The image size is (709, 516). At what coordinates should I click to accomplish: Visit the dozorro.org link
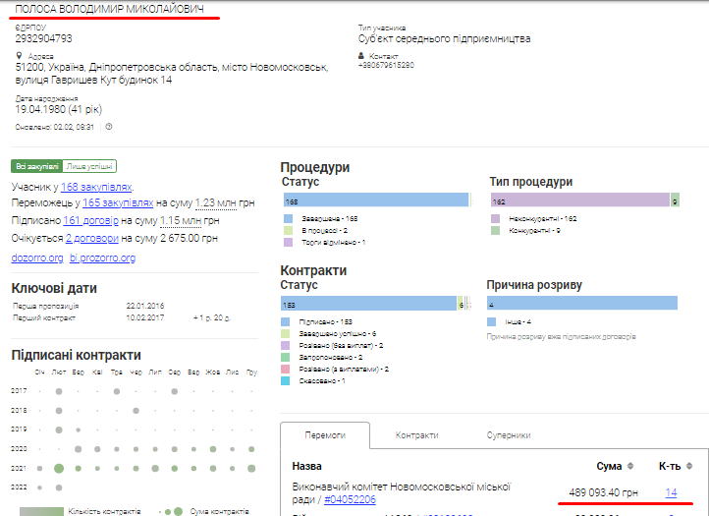point(37,258)
